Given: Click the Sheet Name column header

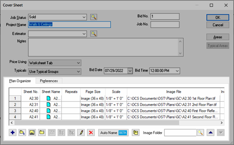Looking at the screenshot, I should 51,92.
